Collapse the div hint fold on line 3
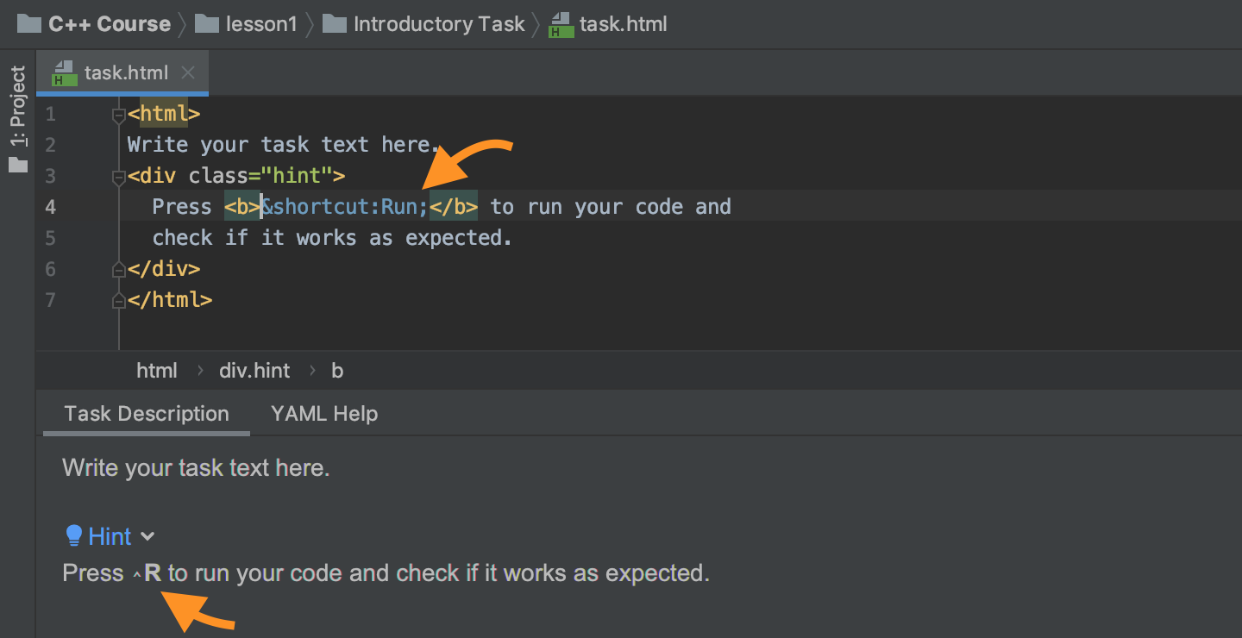1242x638 pixels. [x=119, y=177]
